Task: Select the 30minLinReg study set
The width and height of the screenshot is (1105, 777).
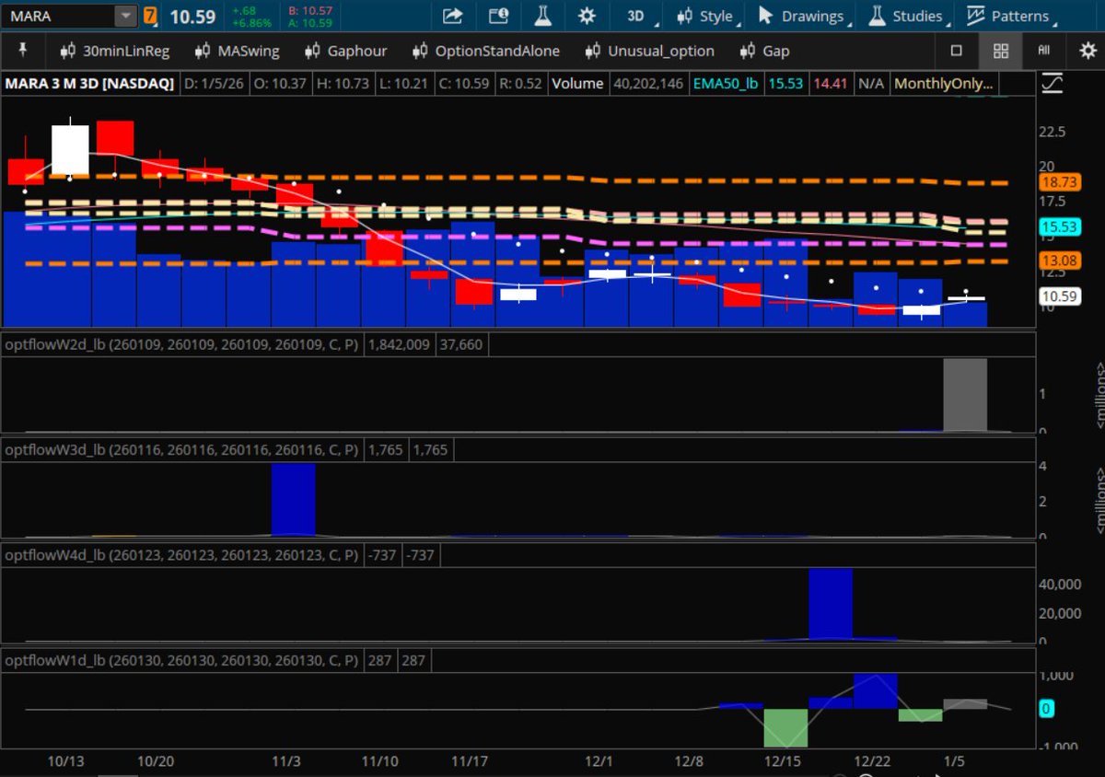Action: [x=114, y=51]
